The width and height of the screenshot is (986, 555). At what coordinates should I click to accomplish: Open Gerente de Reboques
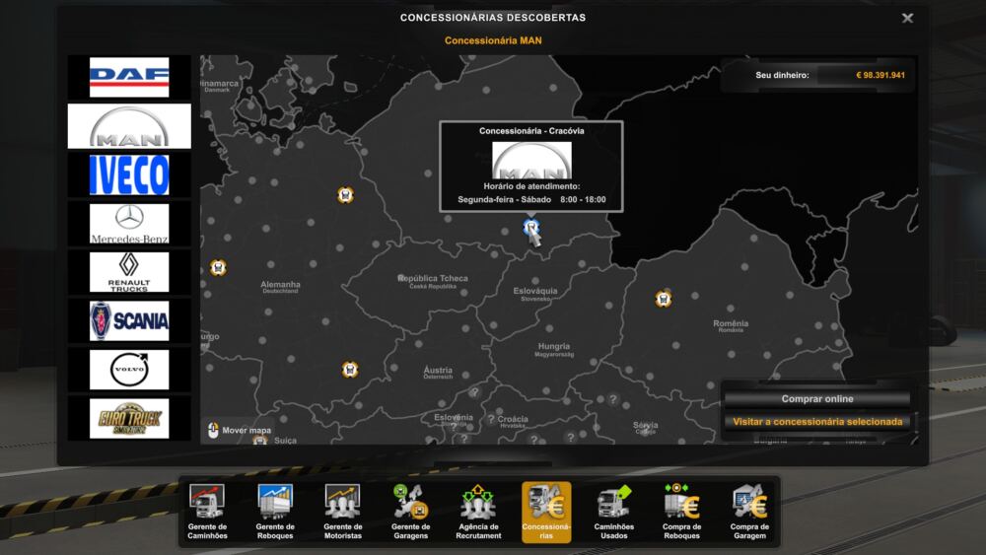[x=275, y=512]
